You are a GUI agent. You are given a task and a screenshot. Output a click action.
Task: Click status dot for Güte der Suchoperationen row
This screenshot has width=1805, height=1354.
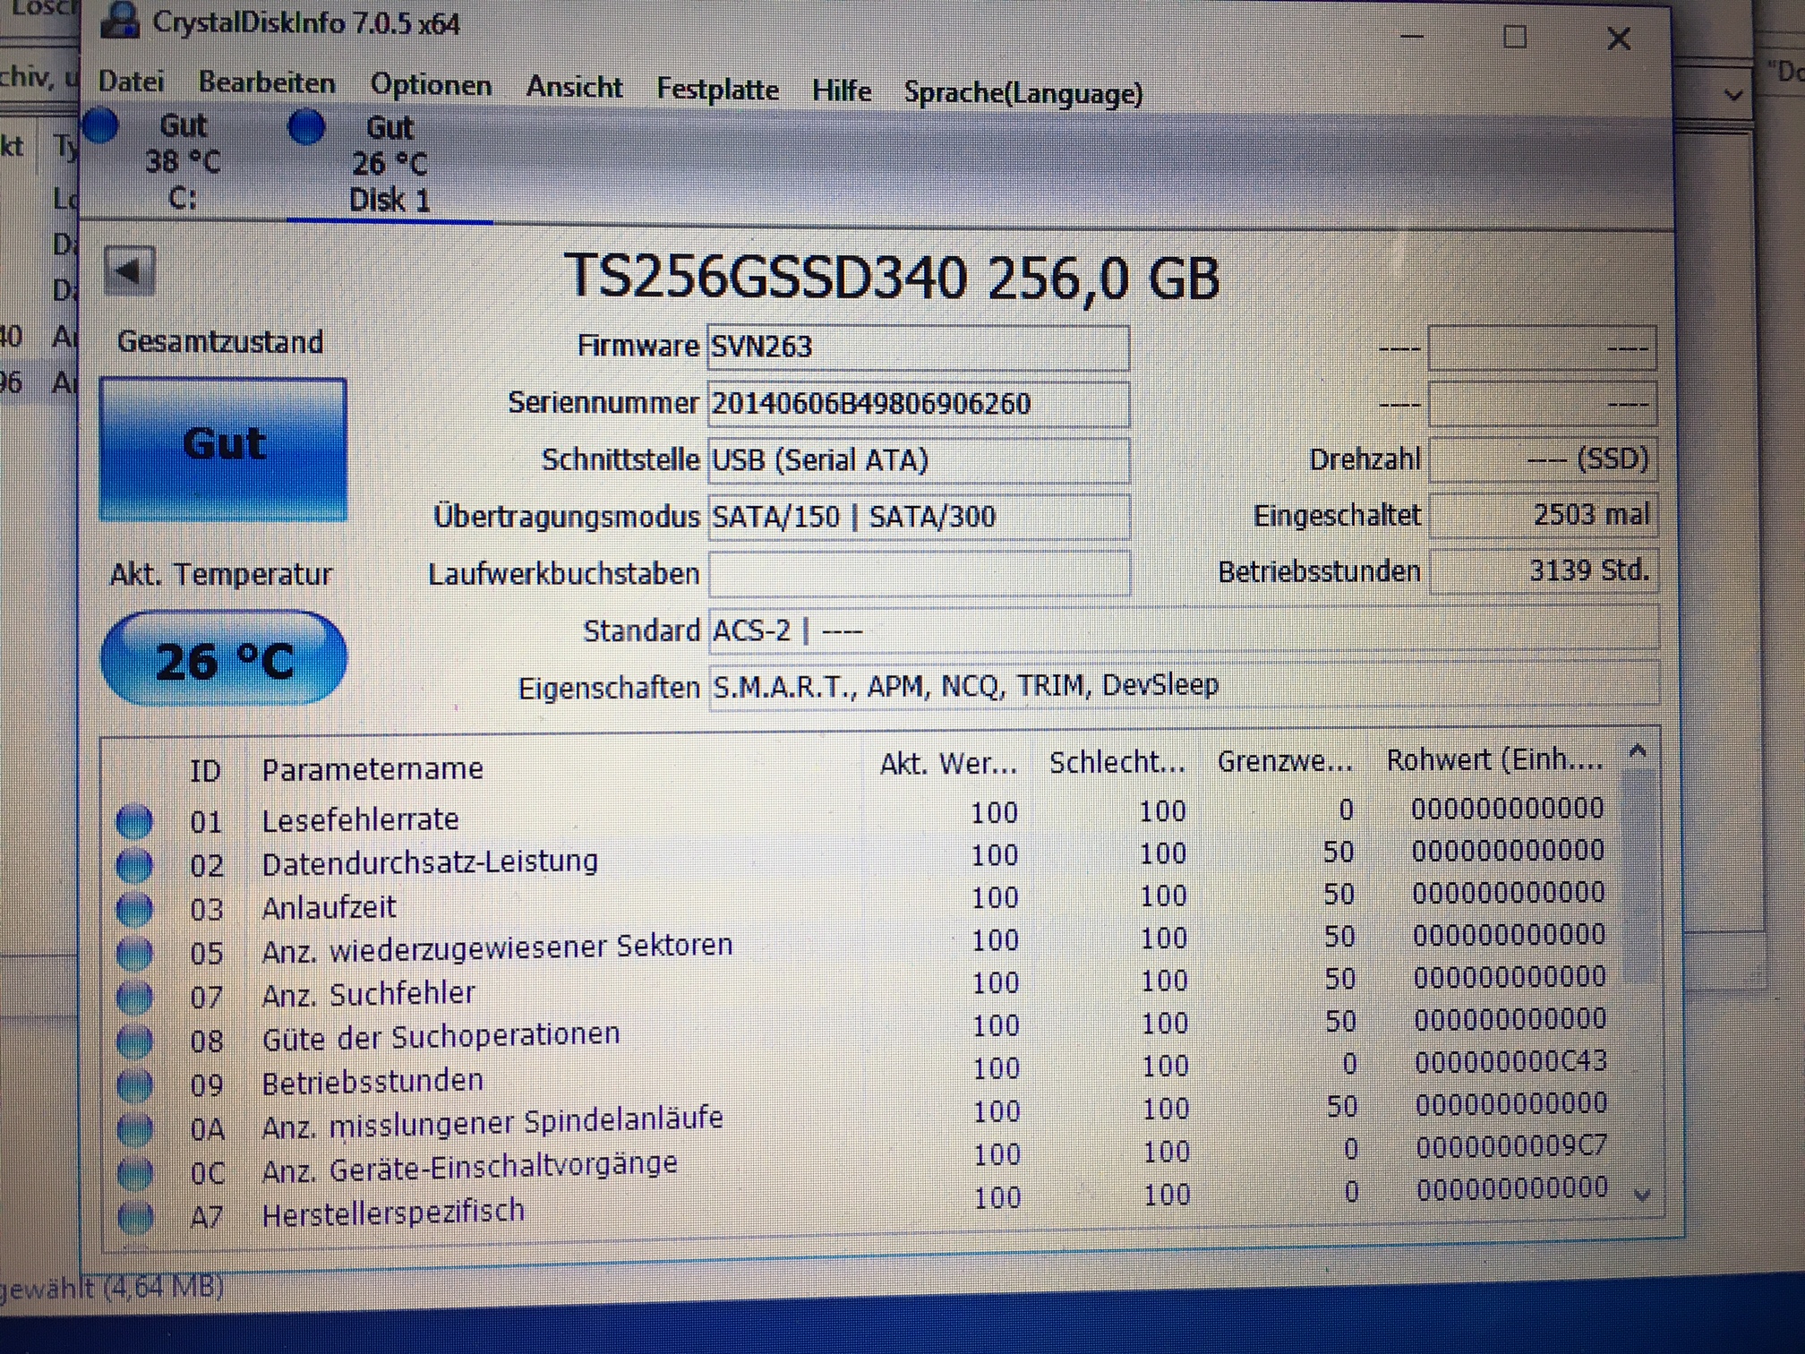134,1041
